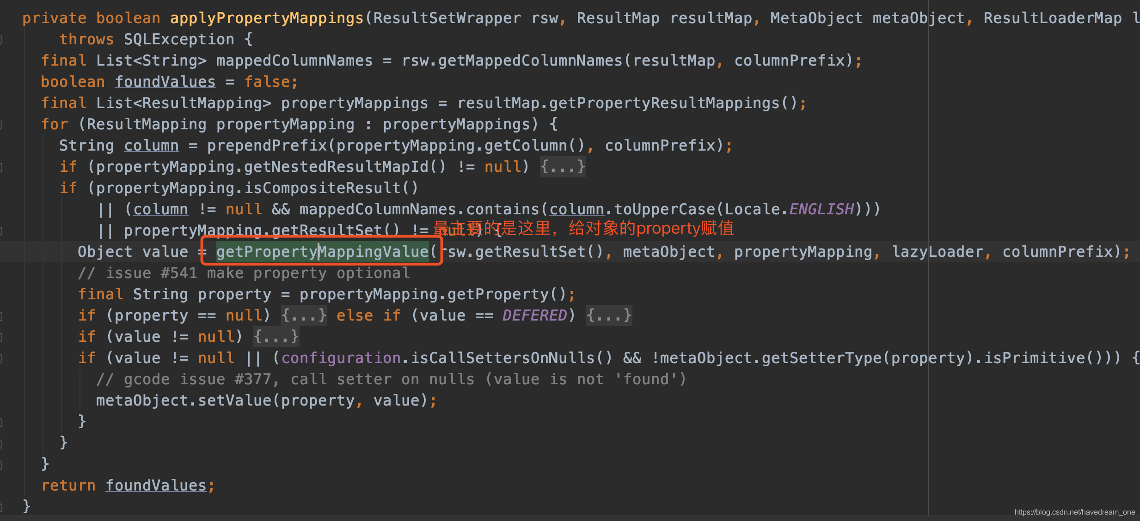The width and height of the screenshot is (1140, 521).
Task: Click isCallSettersOnNulls method call
Action: pos(503,358)
